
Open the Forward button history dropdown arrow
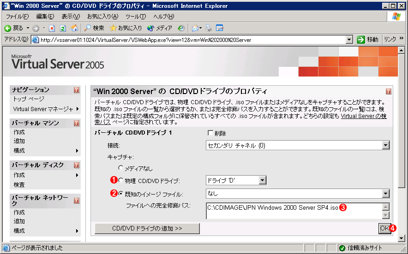coord(44,28)
